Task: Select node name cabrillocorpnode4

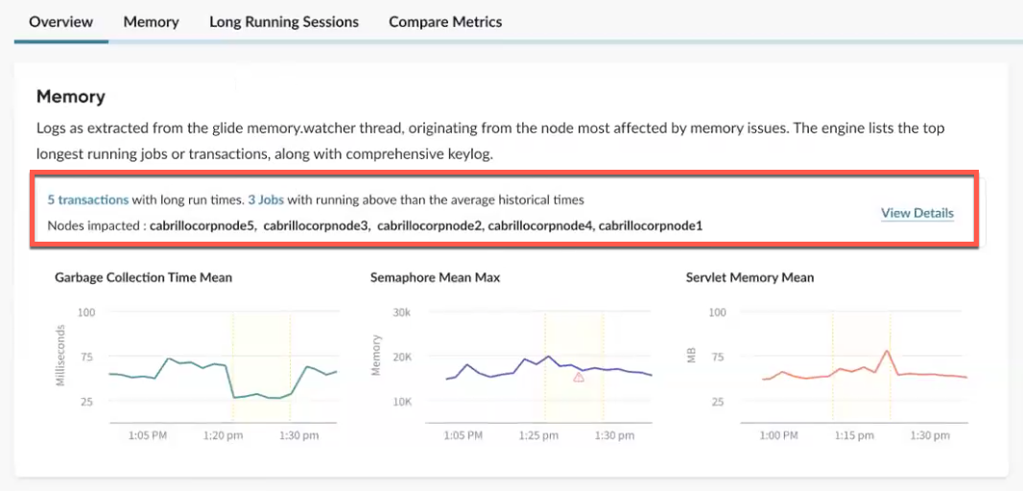Action: (x=540, y=226)
